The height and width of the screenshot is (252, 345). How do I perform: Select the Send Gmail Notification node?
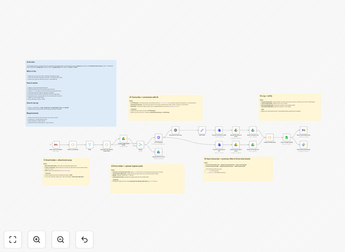(x=304, y=130)
